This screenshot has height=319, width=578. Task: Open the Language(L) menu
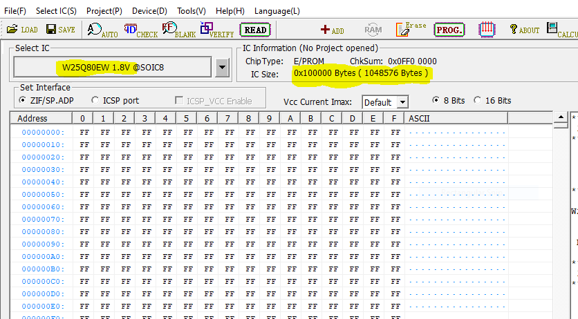(277, 11)
